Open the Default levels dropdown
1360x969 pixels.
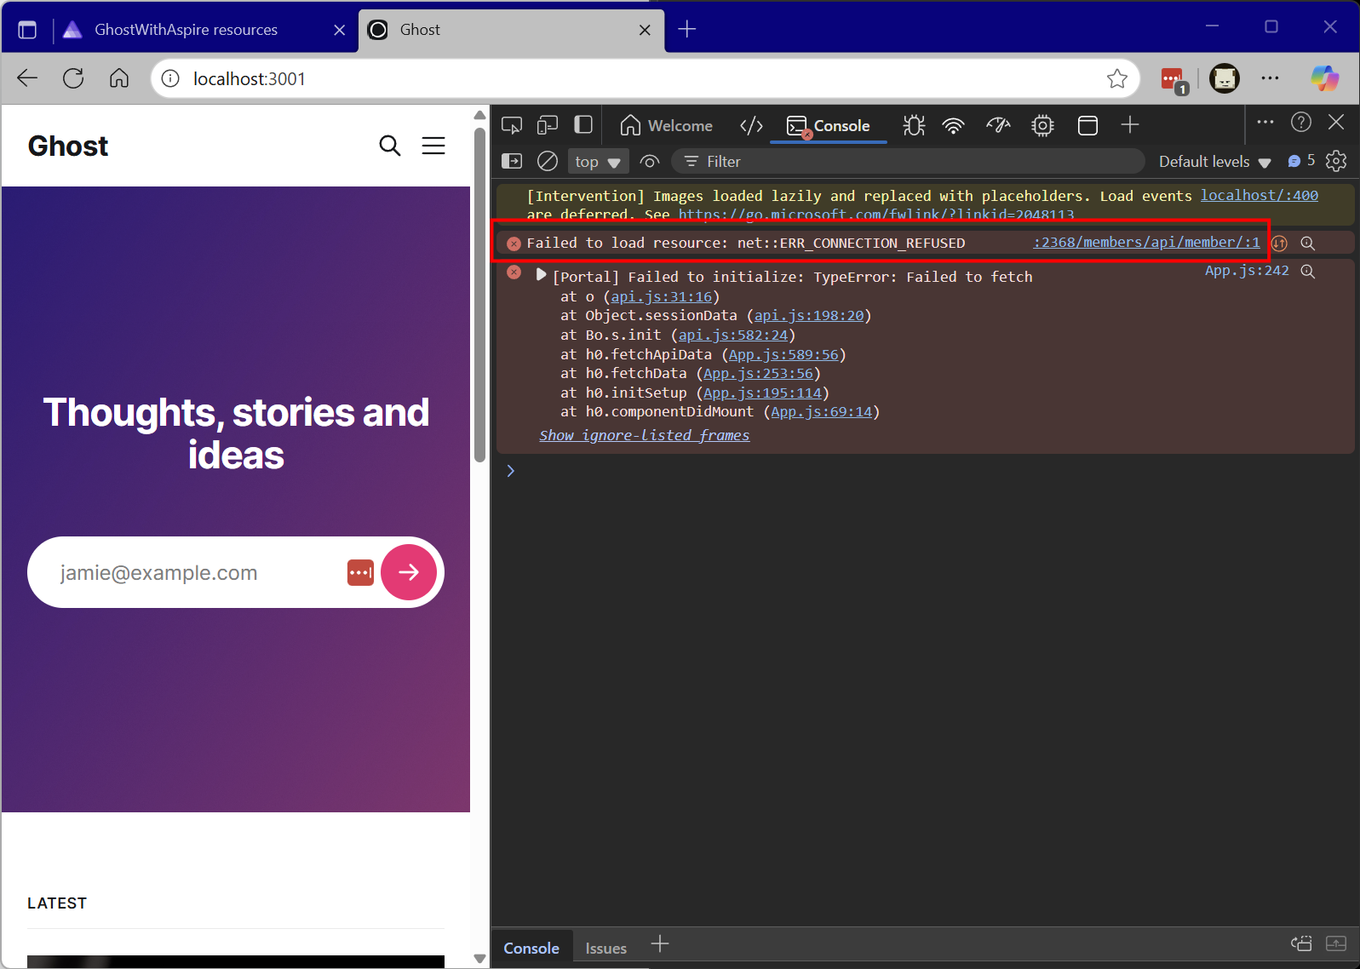[1214, 162]
